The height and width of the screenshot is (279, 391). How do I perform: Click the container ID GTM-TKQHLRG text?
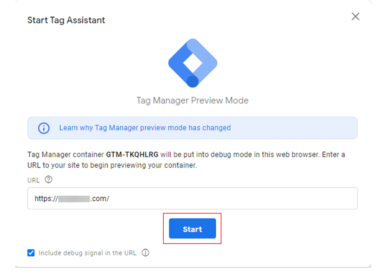pos(132,155)
